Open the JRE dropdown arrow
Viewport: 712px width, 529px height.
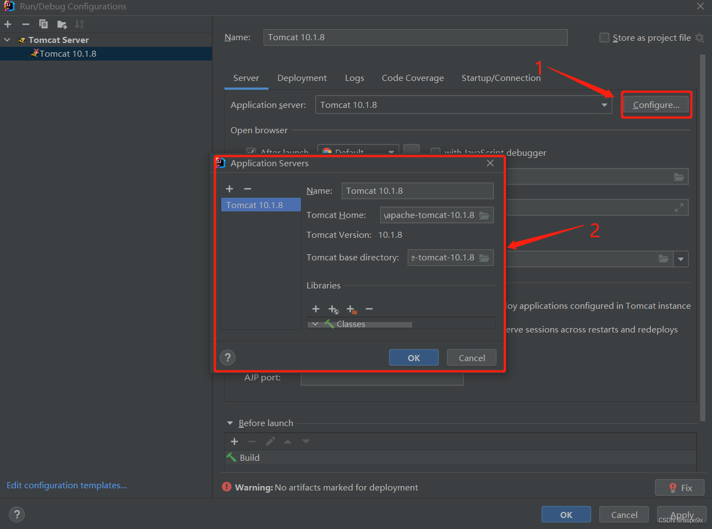click(681, 259)
